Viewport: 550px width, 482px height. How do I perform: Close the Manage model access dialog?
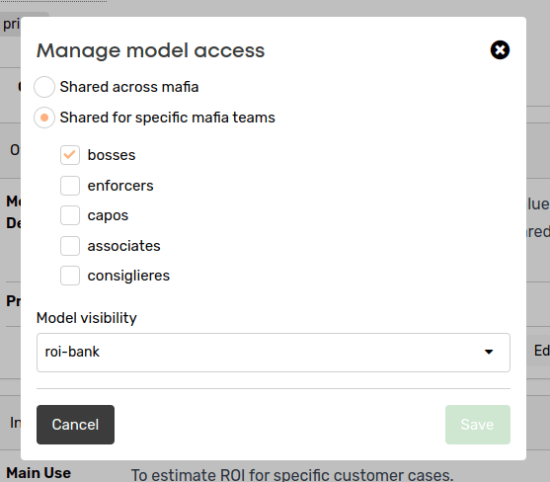click(x=500, y=49)
